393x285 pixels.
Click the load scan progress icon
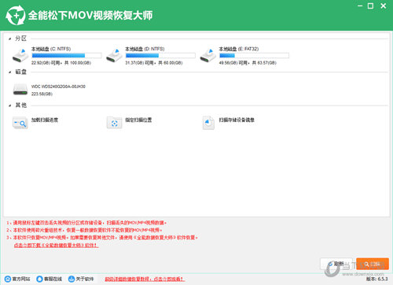click(20, 123)
